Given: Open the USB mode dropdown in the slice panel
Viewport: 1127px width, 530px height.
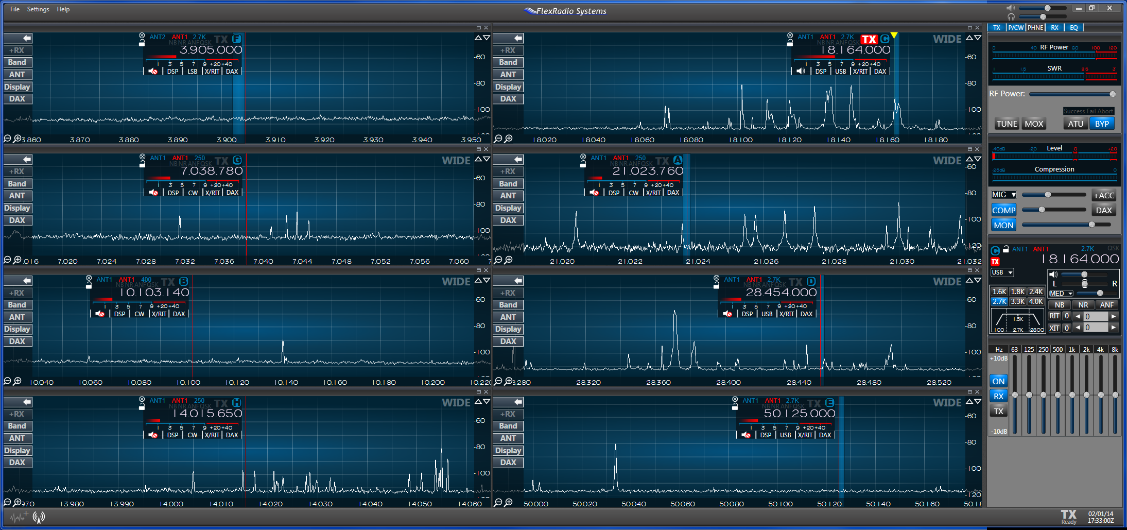Looking at the screenshot, I should tap(1002, 272).
